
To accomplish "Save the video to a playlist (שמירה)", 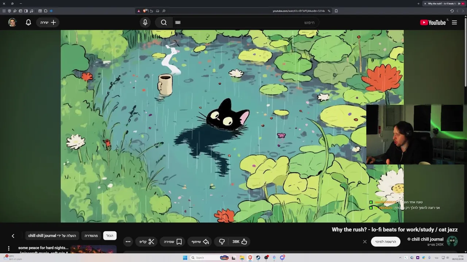I will coord(173,242).
